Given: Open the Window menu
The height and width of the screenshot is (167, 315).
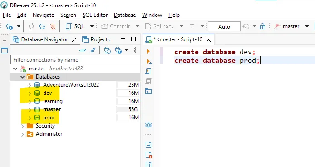Looking at the screenshot, I should point(152,15).
